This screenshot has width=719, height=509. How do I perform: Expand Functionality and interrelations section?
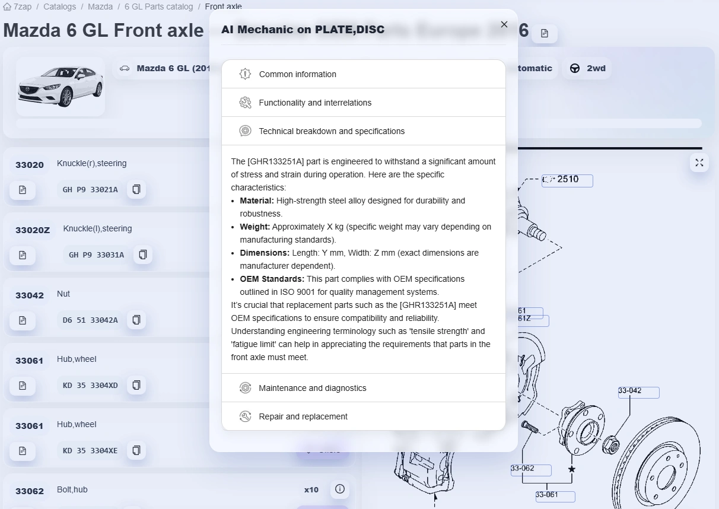[x=363, y=103]
